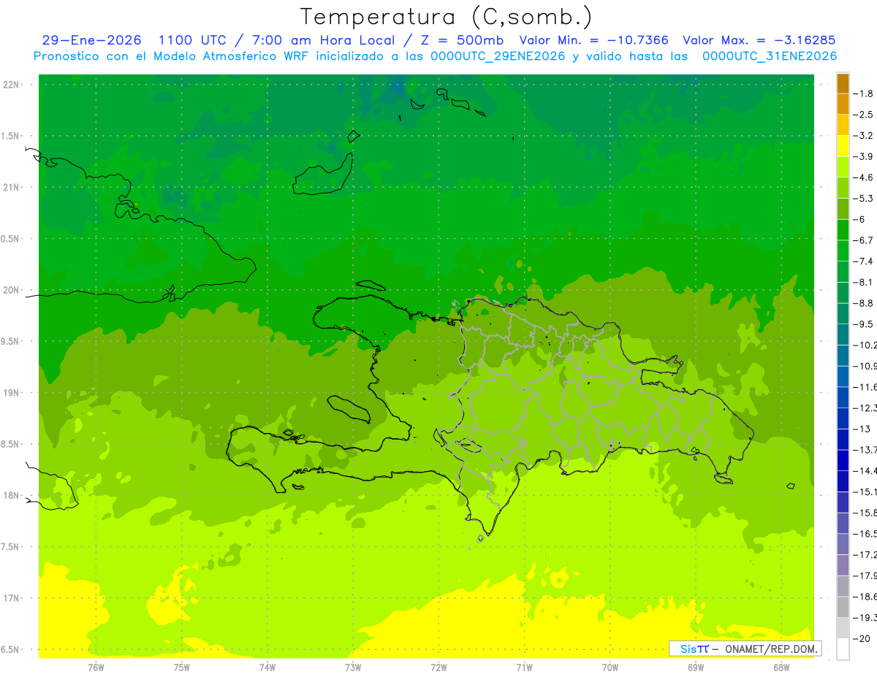Screen dimensions: 877x677
Task: Click the 'Valor Max. = -3.16285' text
Action: point(759,40)
